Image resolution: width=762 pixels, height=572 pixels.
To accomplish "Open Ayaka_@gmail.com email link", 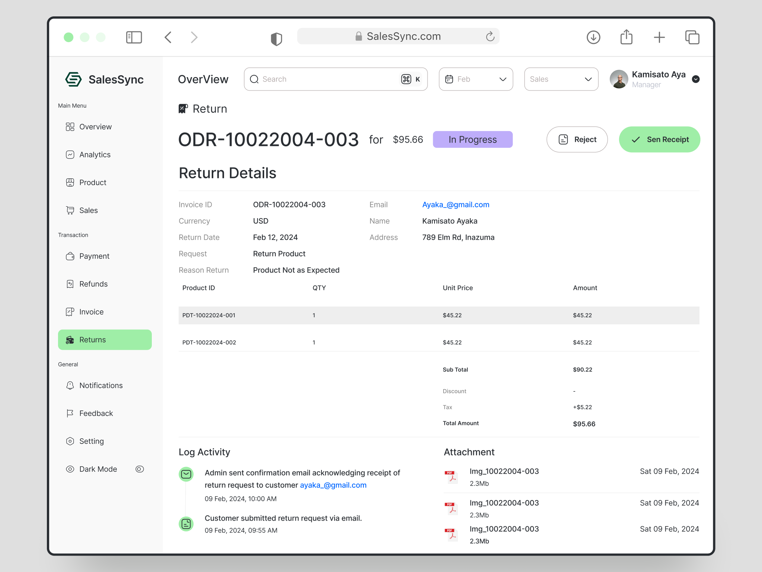I will pos(455,204).
